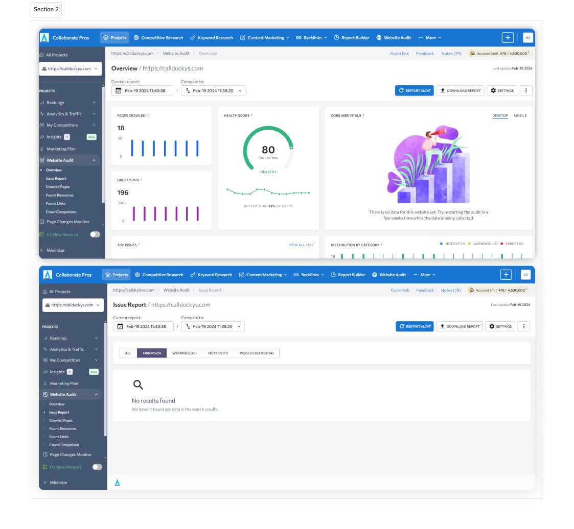Open the callduckys.com project selector on the Overview page
This screenshot has height=529, width=574.
pos(70,69)
